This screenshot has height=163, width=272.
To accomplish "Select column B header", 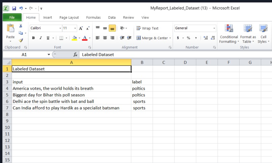I will [142, 62].
